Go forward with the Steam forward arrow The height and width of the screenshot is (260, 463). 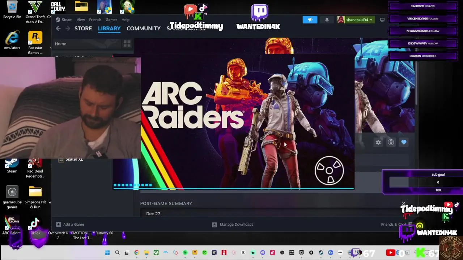pos(68,28)
